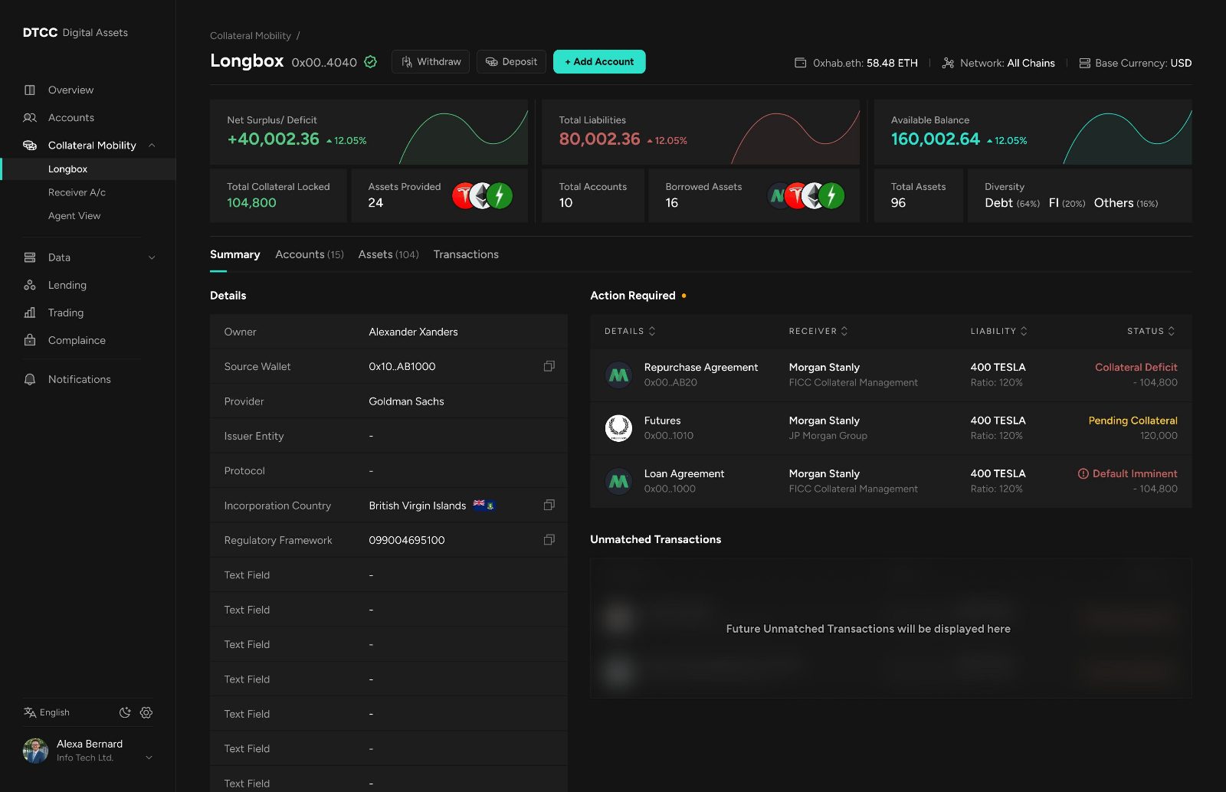Switch to the Summary tab
Viewport: 1226px width, 792px height.
(x=234, y=254)
